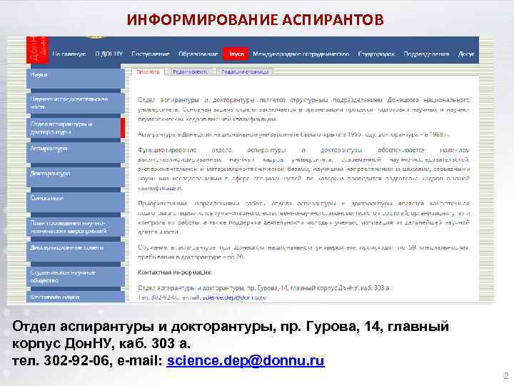Click the page address line with каб. 303 а

point(264,288)
